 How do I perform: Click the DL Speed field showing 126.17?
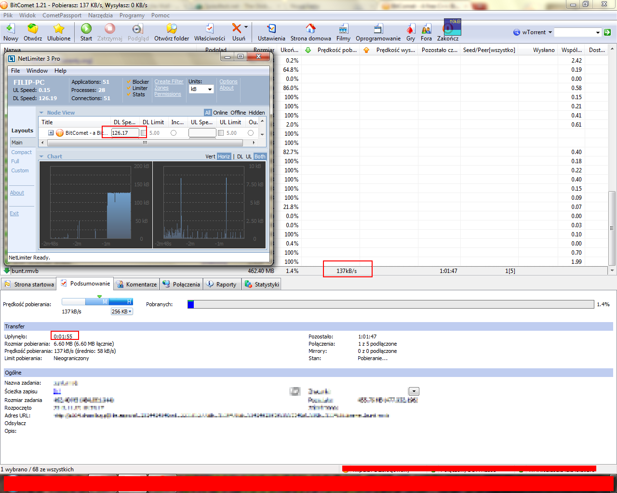[125, 133]
